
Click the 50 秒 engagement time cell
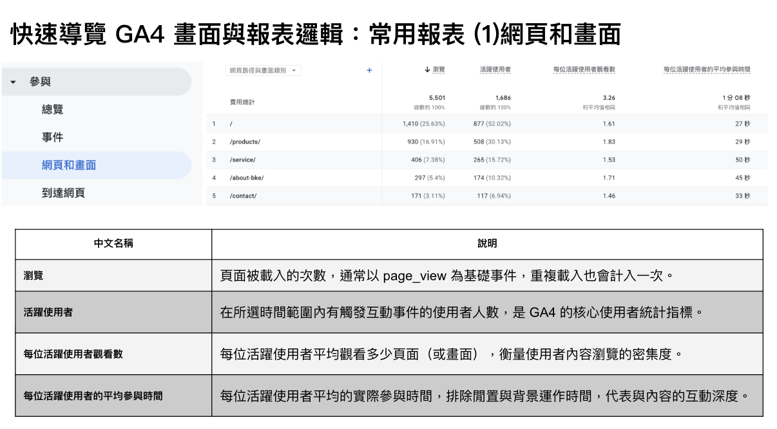[x=742, y=160]
